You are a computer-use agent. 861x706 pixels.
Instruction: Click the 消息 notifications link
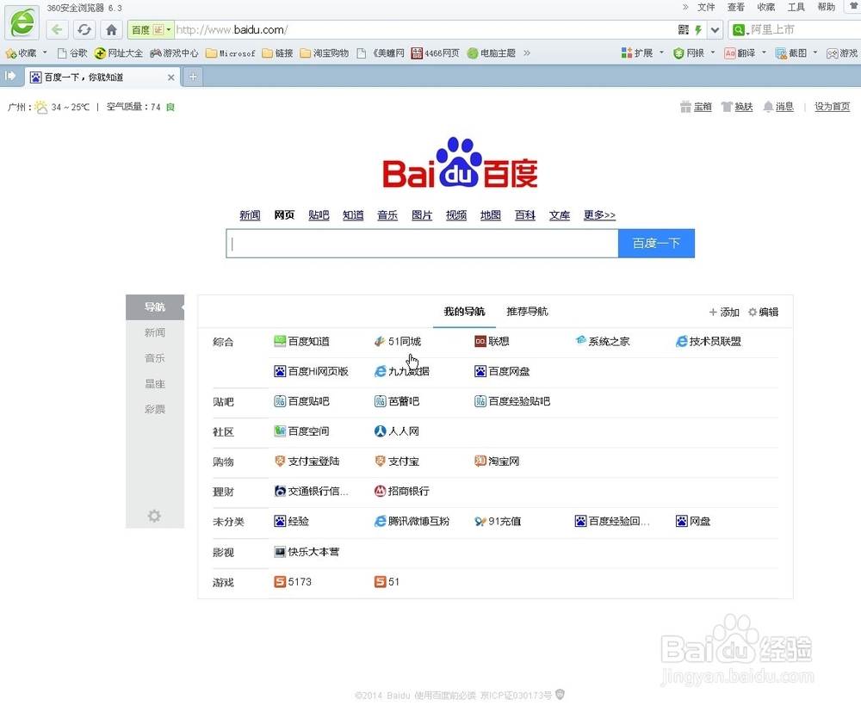778,107
